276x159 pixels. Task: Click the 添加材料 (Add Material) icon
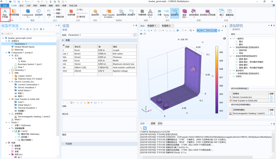tap(95, 12)
